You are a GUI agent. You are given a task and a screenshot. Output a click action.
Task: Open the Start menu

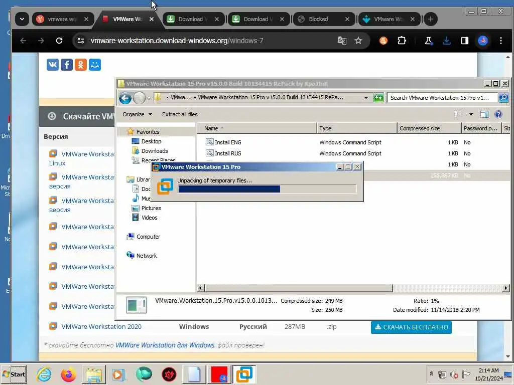(x=14, y=374)
